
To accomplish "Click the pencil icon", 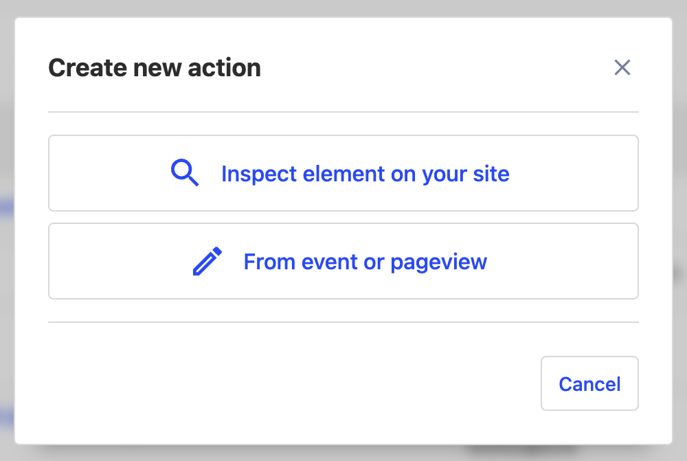I will [x=207, y=262].
